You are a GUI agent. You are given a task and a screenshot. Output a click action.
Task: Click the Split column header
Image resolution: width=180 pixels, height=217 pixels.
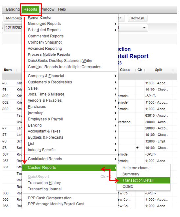click(x=159, y=70)
